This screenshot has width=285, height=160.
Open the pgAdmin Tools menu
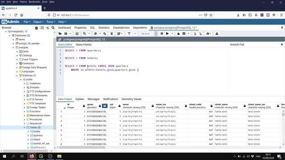(x=50, y=22)
